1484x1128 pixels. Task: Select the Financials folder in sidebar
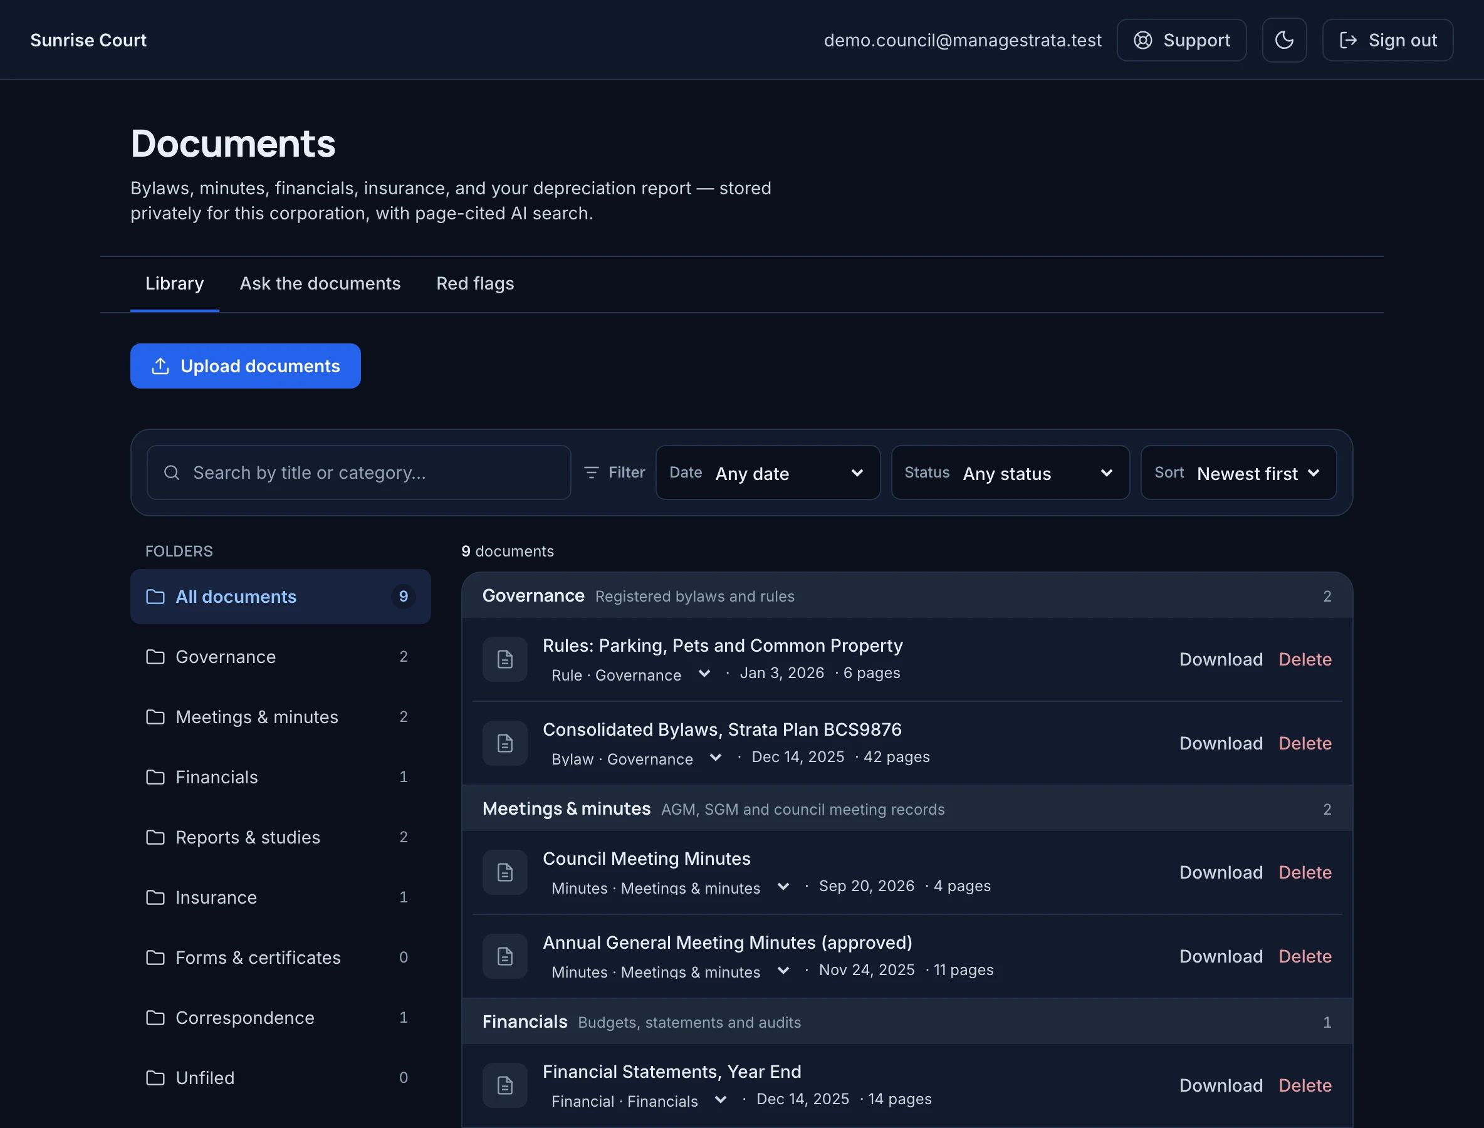[280, 777]
